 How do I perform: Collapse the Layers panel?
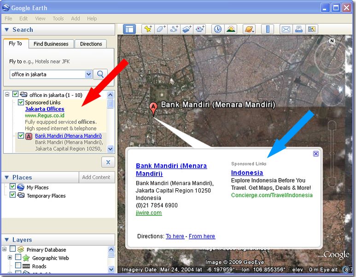[6, 240]
